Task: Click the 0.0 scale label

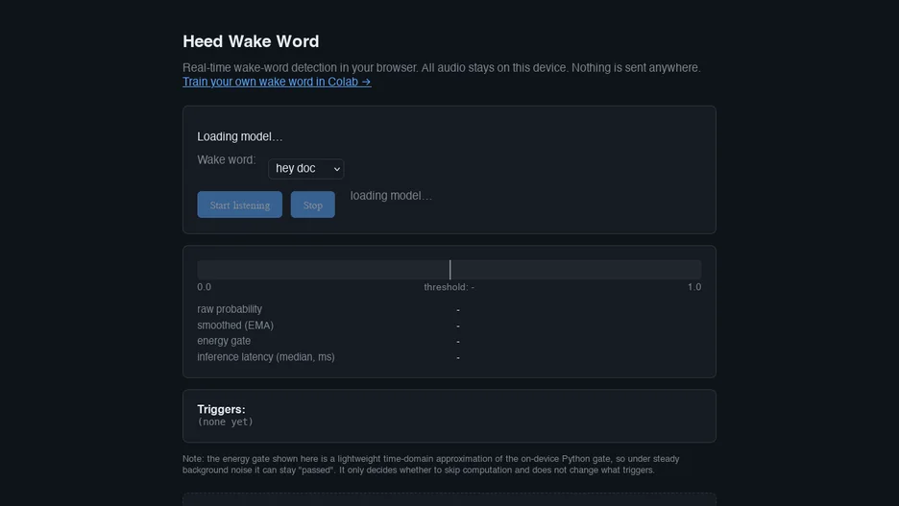Action: [x=205, y=287]
